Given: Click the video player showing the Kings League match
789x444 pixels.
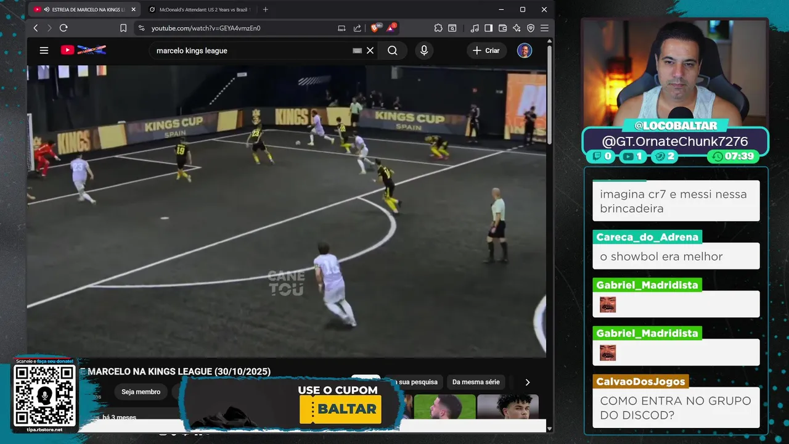Looking at the screenshot, I should click(286, 211).
